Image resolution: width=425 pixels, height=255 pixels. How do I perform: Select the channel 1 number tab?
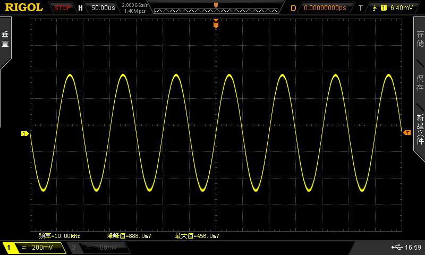[x=8, y=248]
